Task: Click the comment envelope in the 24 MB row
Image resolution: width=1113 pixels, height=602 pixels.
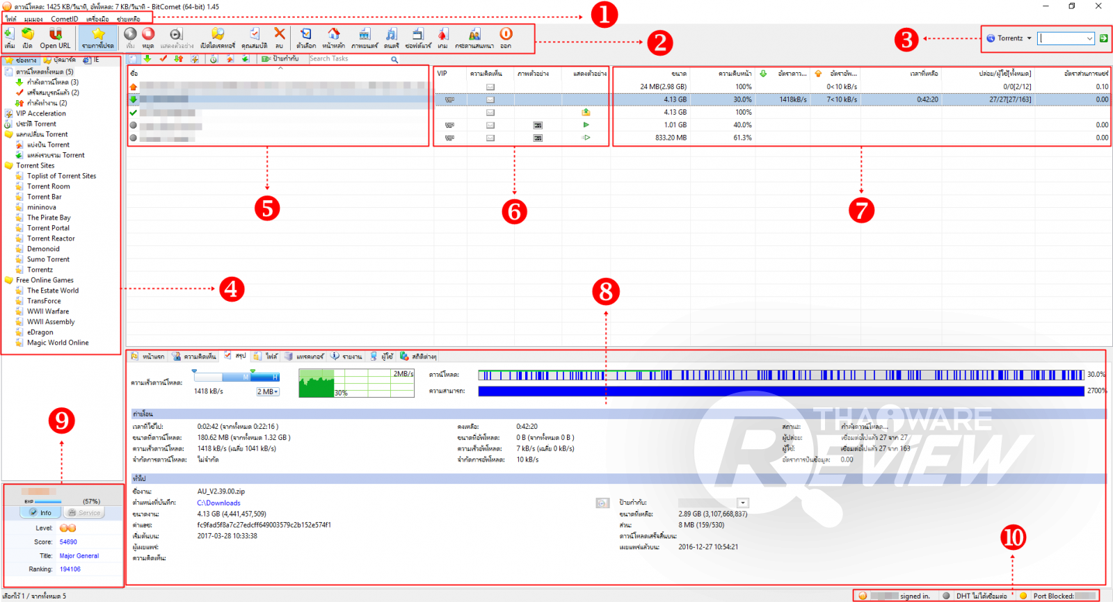Action: click(490, 87)
